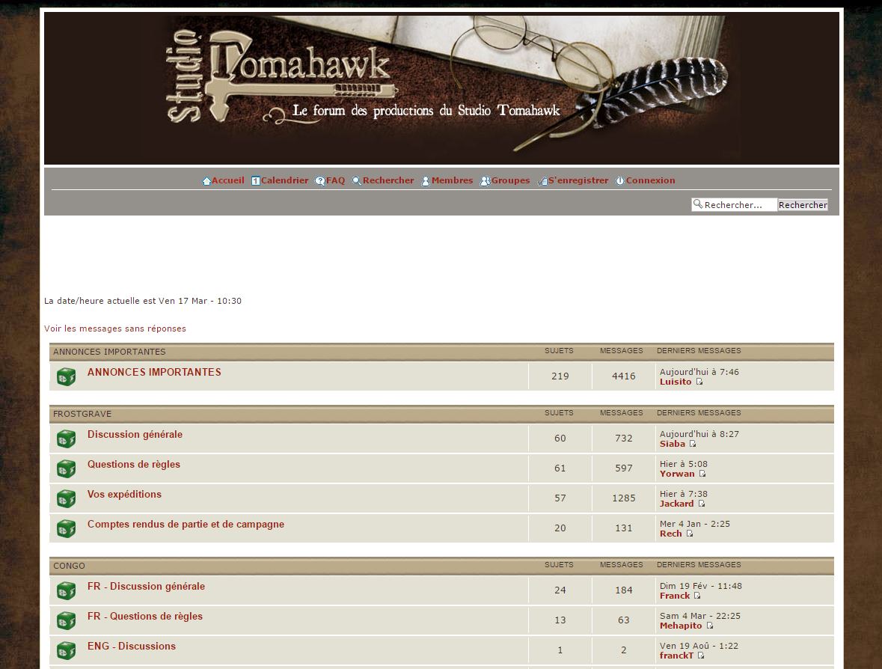View last message icon next to Rech
This screenshot has height=669, width=882.
point(689,534)
